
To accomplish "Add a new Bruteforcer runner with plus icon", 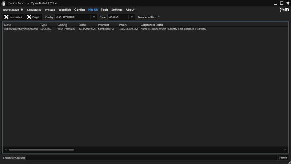I will coord(22,10).
